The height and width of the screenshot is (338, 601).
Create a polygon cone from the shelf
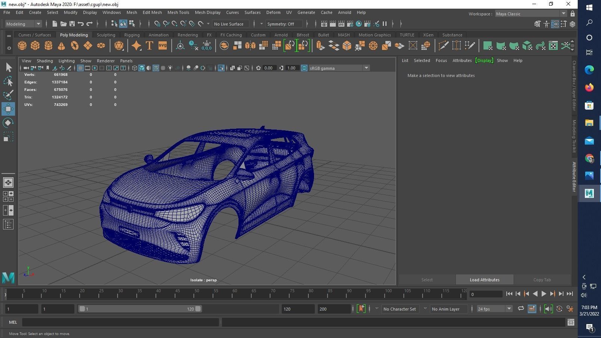[x=62, y=46]
